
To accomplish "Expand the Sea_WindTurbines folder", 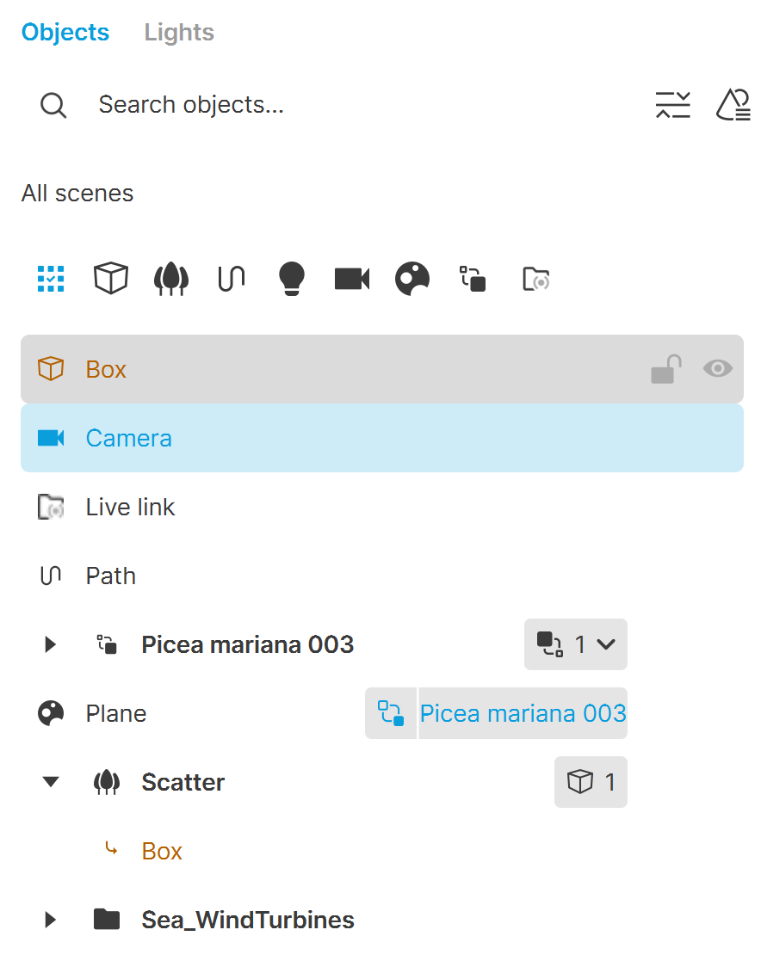I will click(x=50, y=920).
